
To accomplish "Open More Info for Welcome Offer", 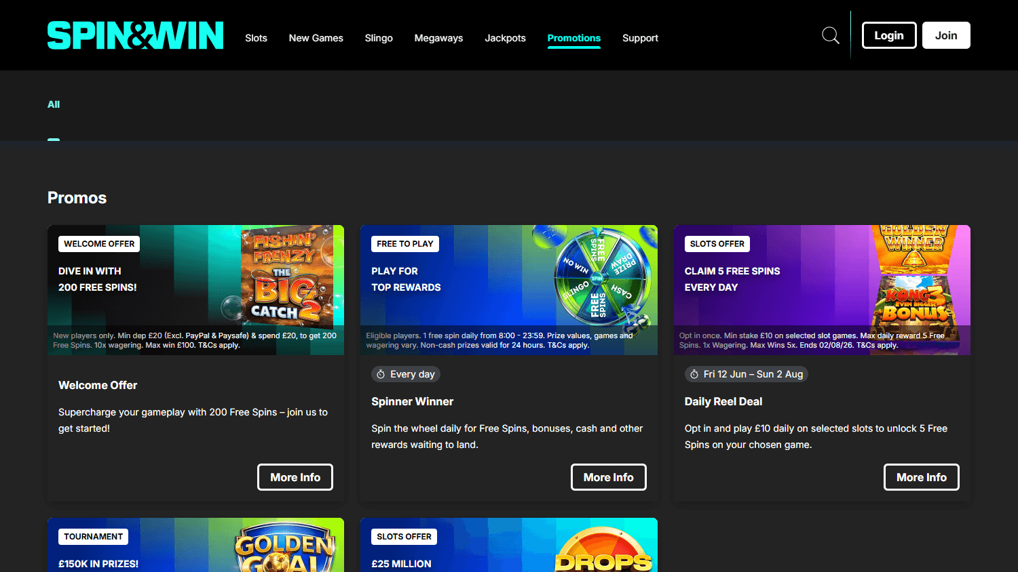I will 295,477.
